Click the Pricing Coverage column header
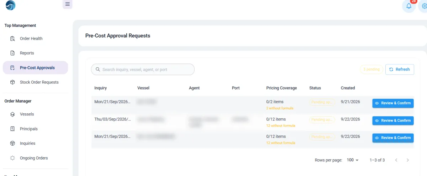Viewport: 427px width, 176px height. coord(281,88)
